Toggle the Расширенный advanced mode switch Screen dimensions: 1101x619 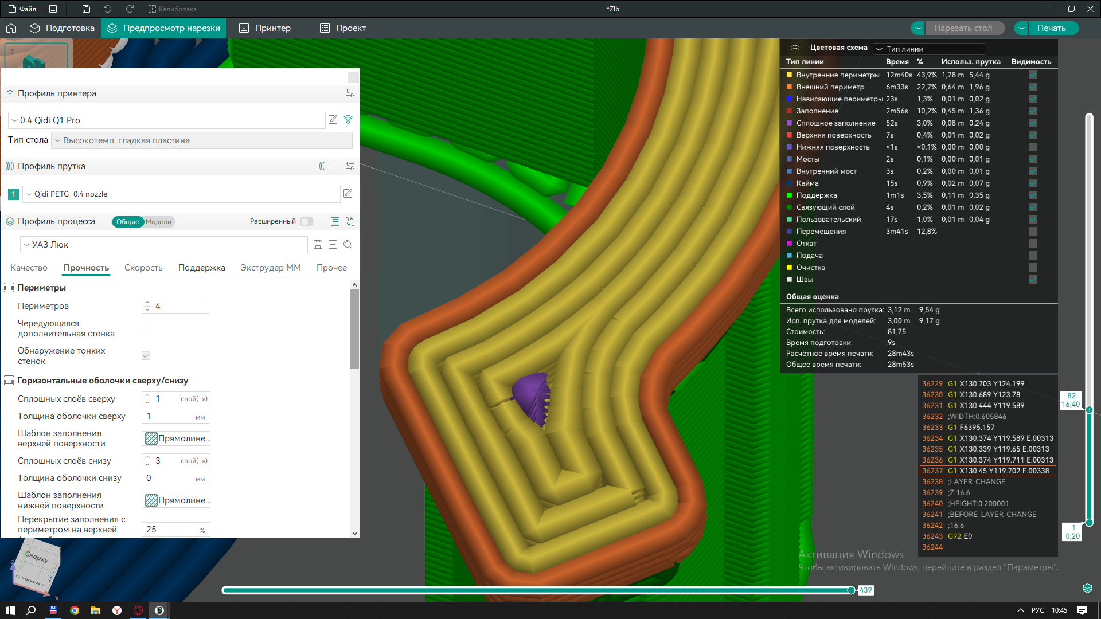click(x=307, y=222)
